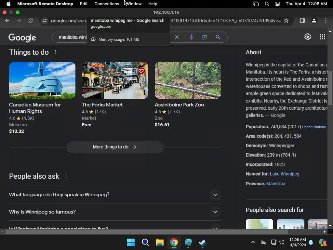333x250 pixels.
Task: Open Google apps grid
Action: point(322,37)
